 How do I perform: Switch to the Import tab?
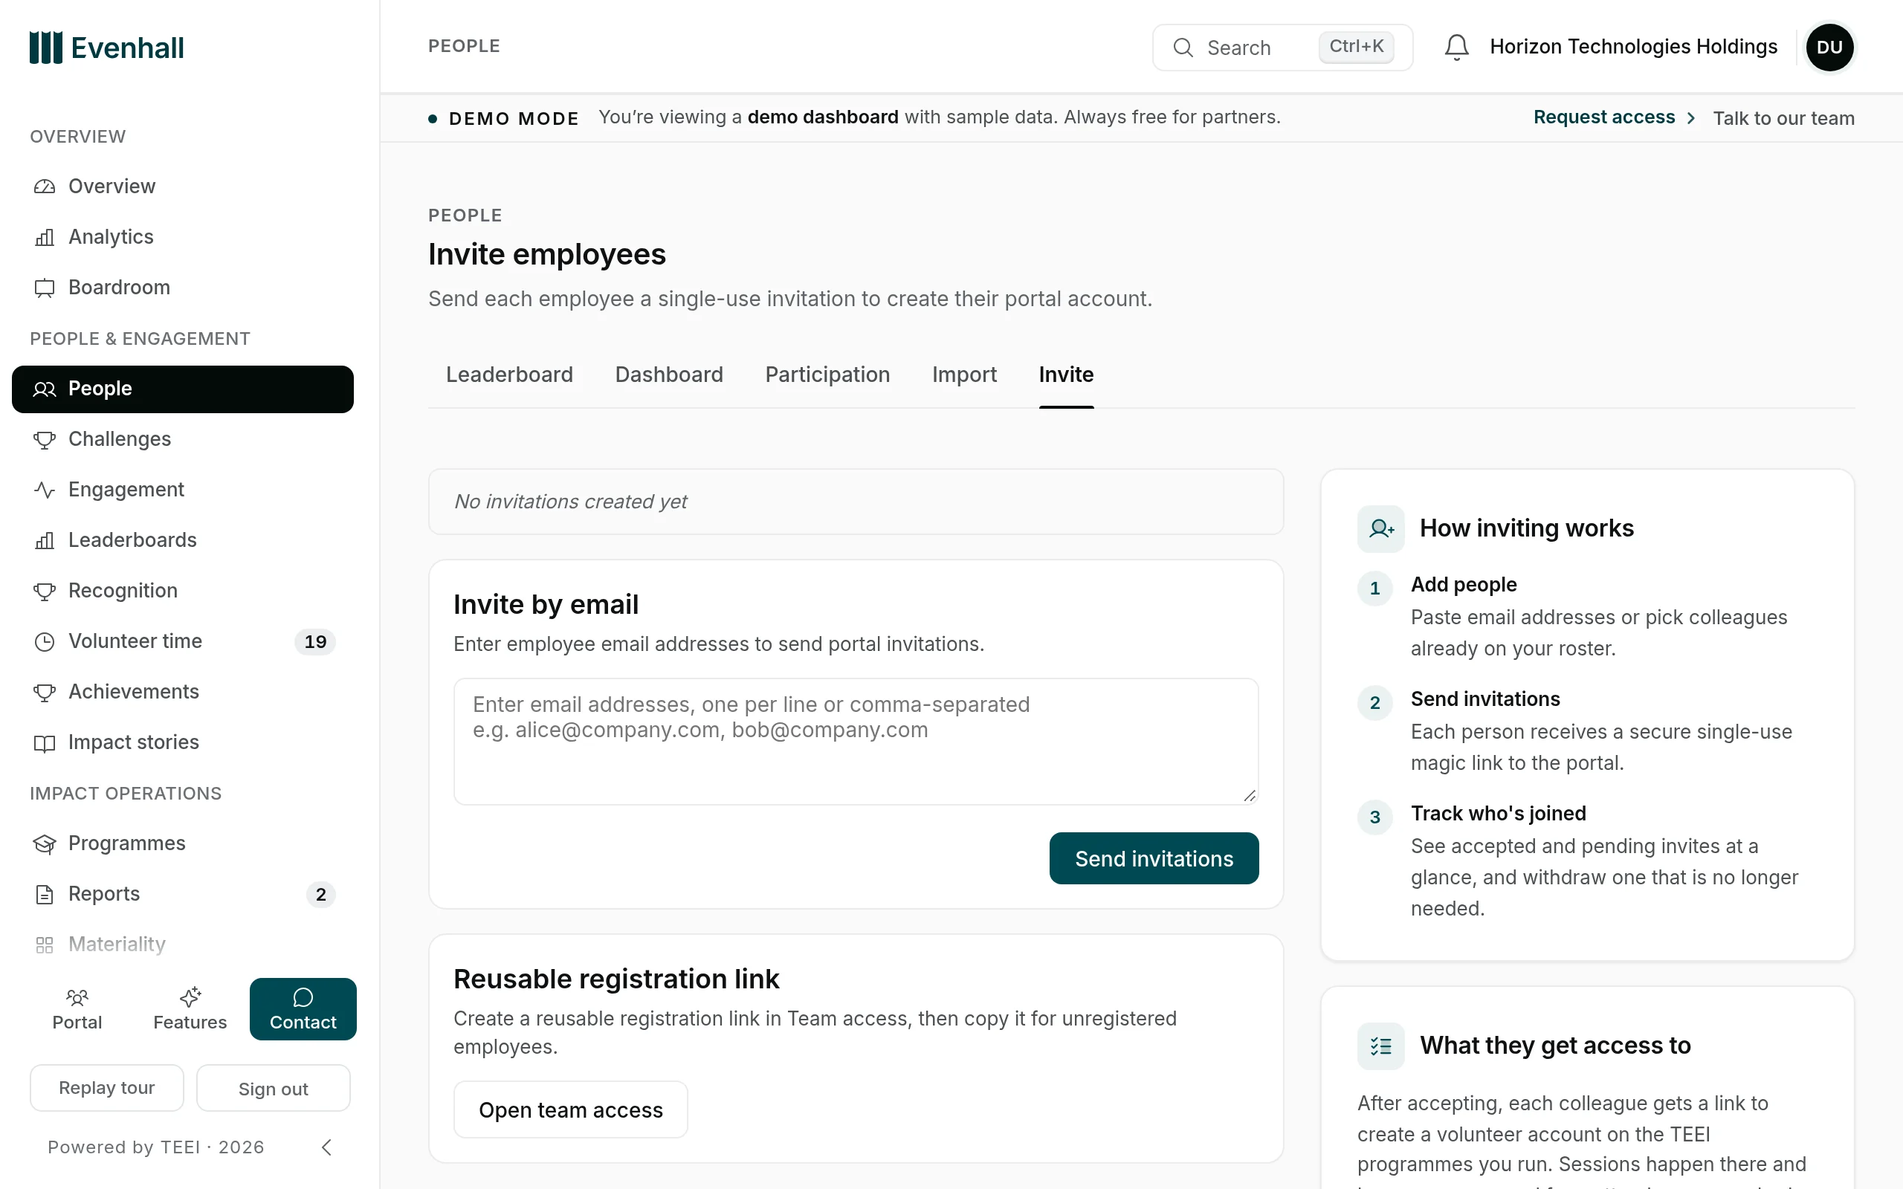pos(964,375)
